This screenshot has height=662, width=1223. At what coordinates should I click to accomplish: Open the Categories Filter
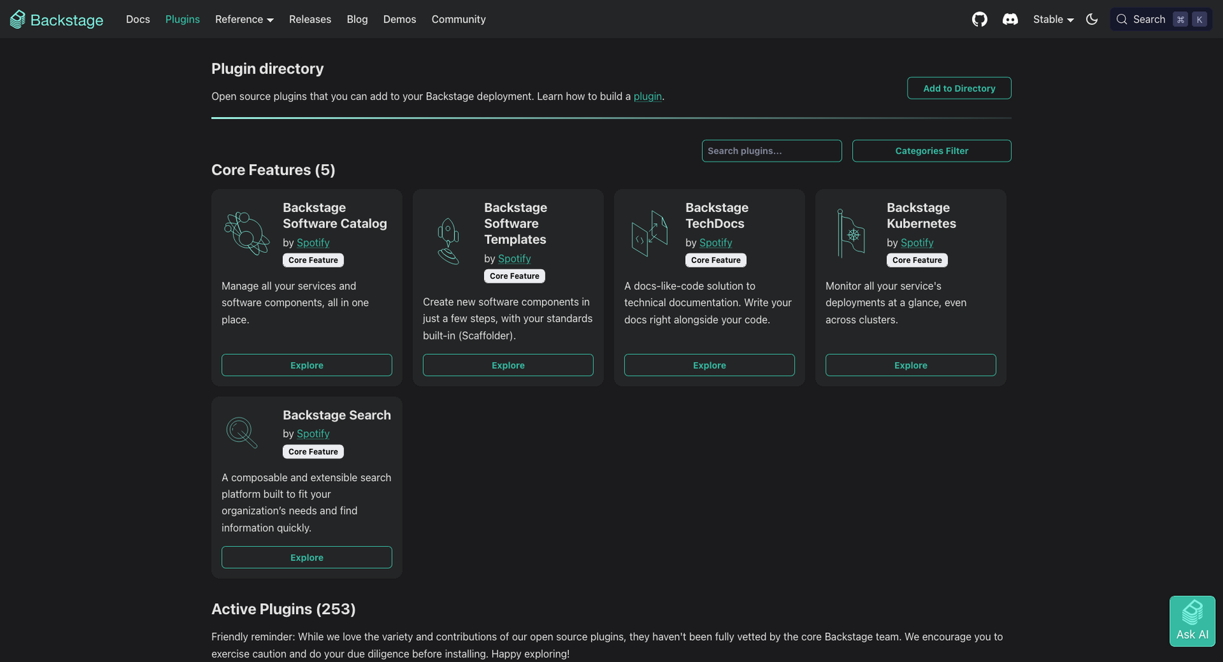coord(932,151)
